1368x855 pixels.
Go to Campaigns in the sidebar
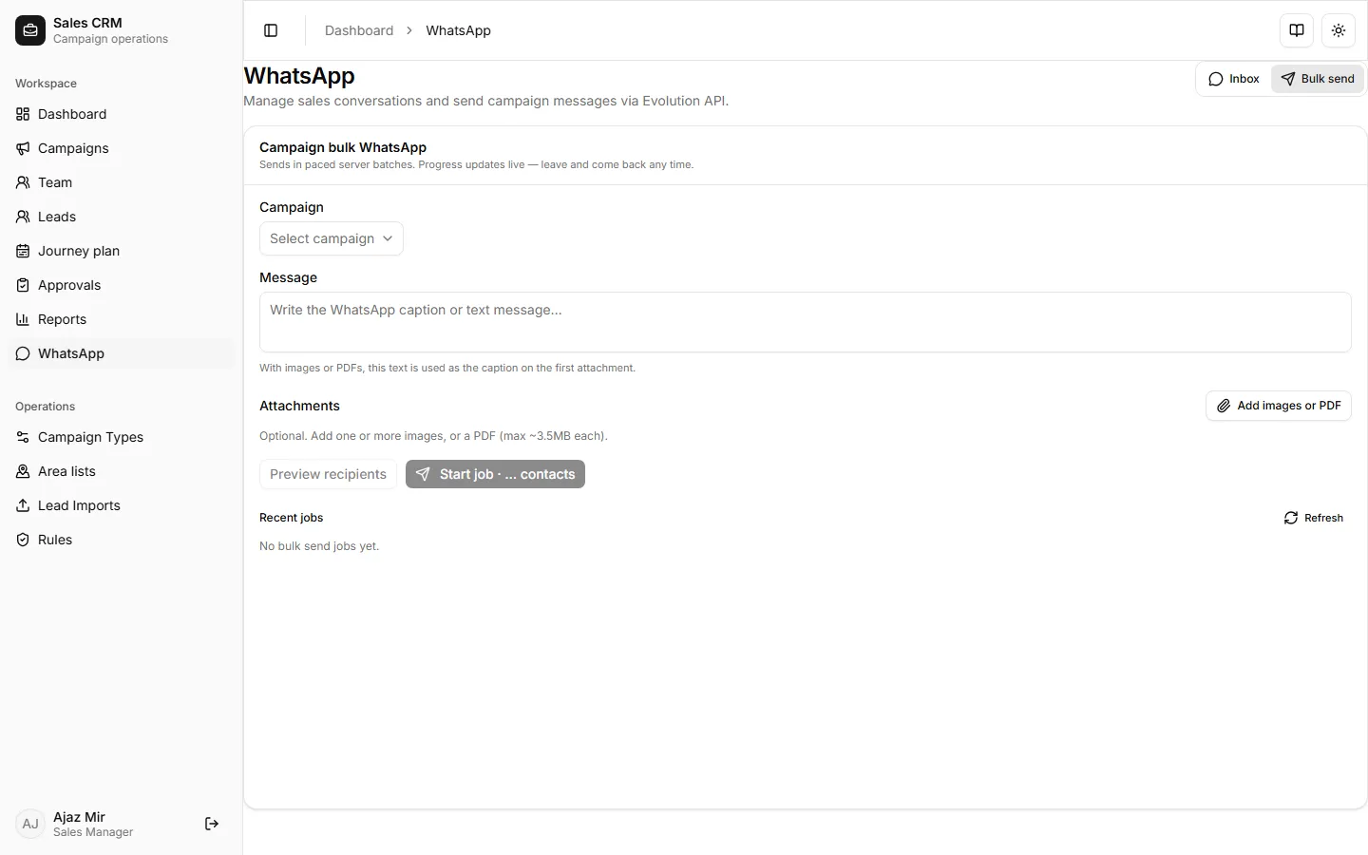click(x=120, y=148)
